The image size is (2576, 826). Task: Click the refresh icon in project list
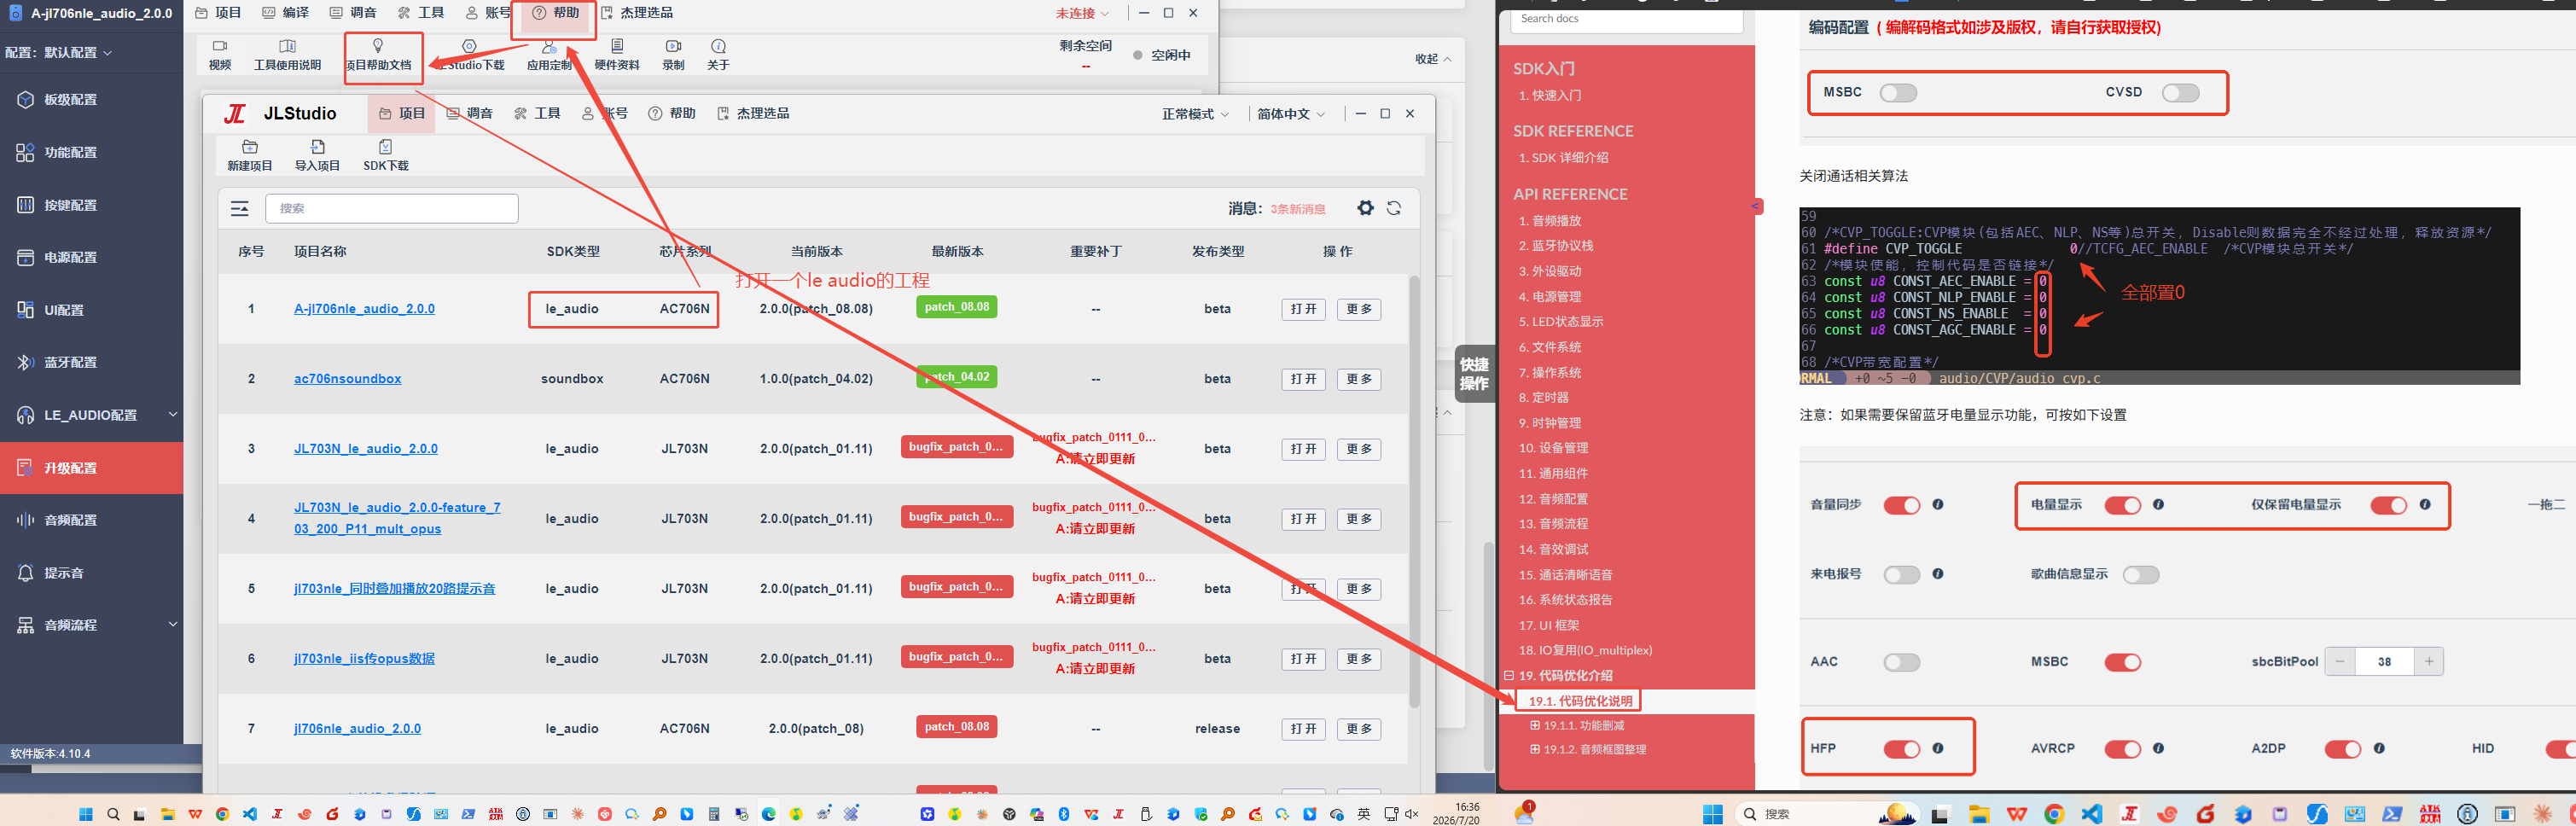pyautogui.click(x=1394, y=208)
